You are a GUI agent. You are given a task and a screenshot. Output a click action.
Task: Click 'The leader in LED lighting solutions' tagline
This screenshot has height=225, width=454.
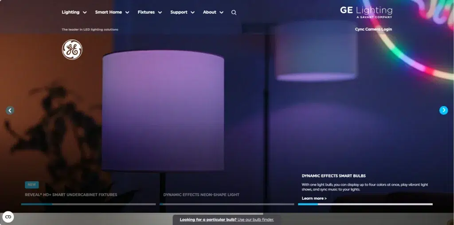(x=90, y=30)
